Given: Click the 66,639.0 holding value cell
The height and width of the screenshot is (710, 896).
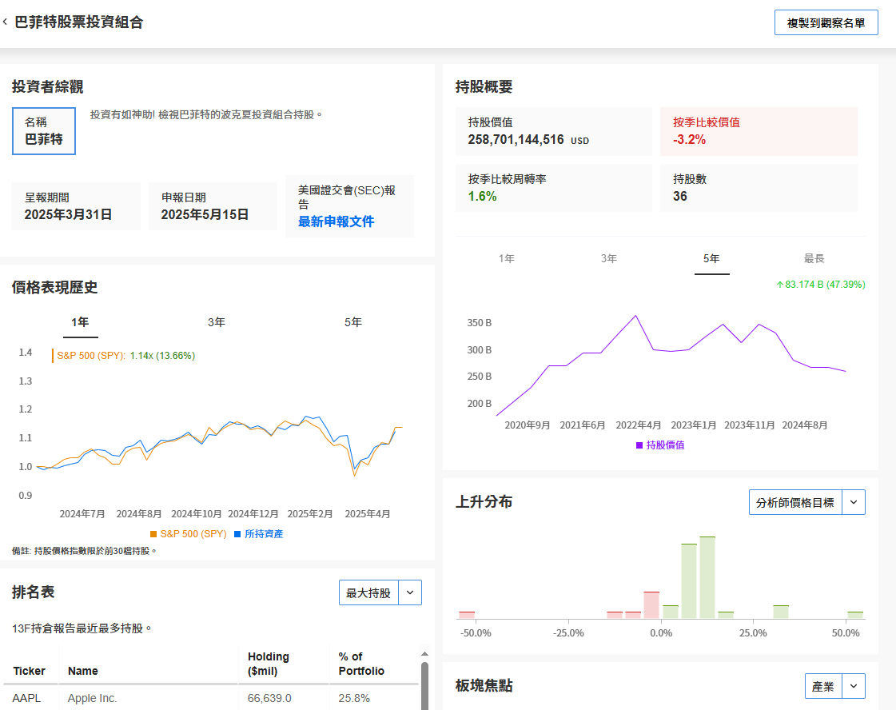Looking at the screenshot, I should click(269, 699).
